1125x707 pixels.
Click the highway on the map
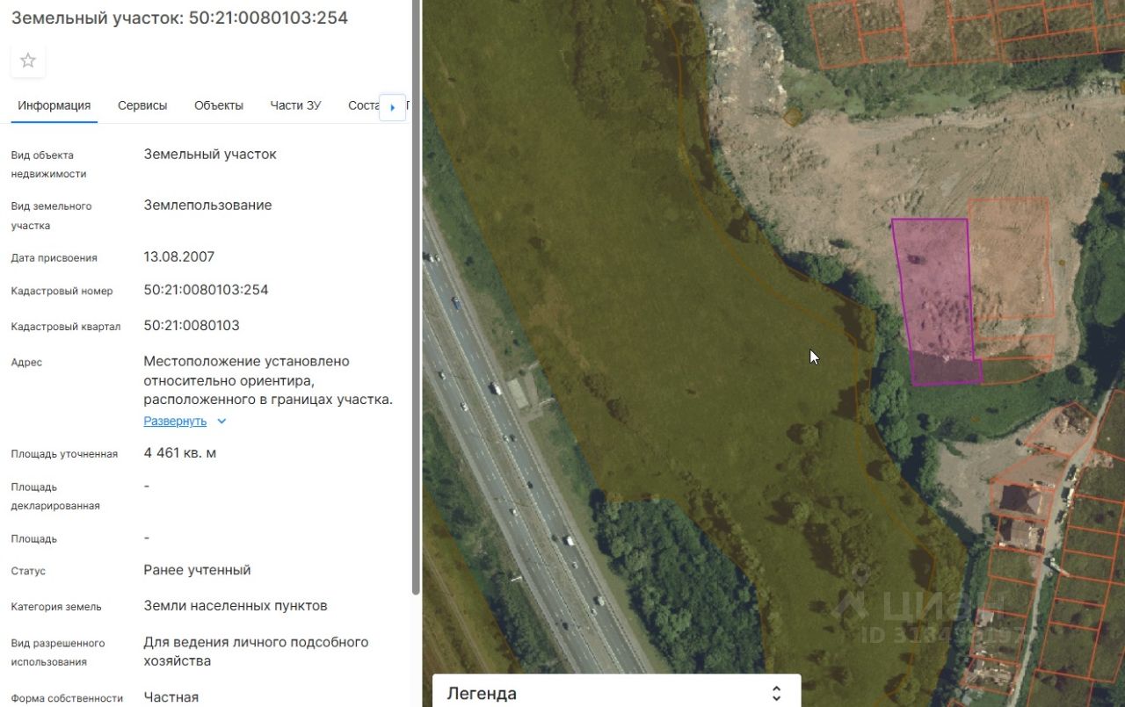(519, 457)
